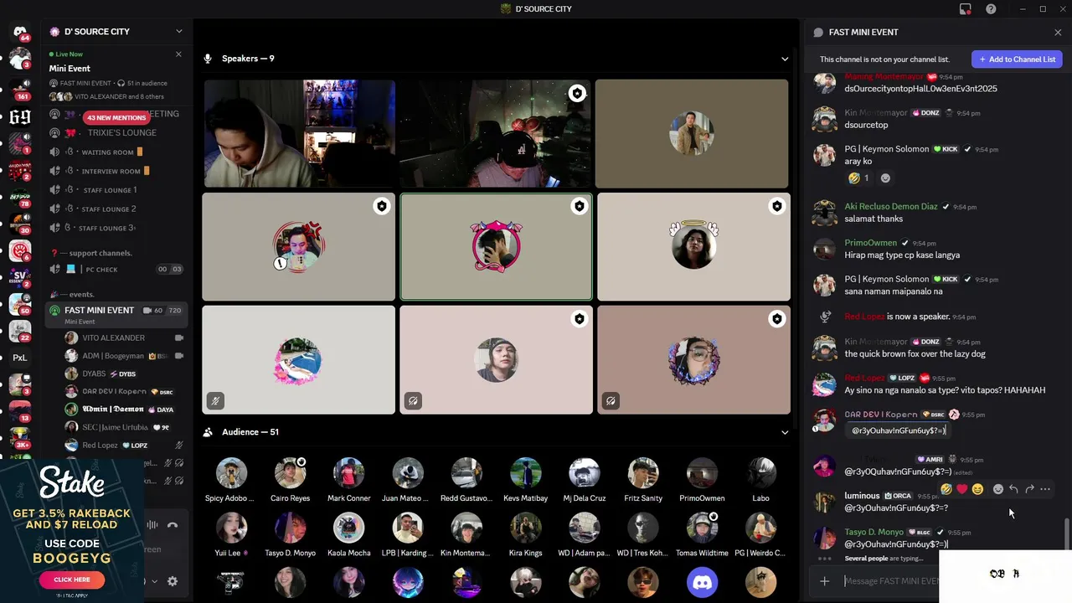
Task: Open Red Lopez profile from chat
Action: click(864, 378)
